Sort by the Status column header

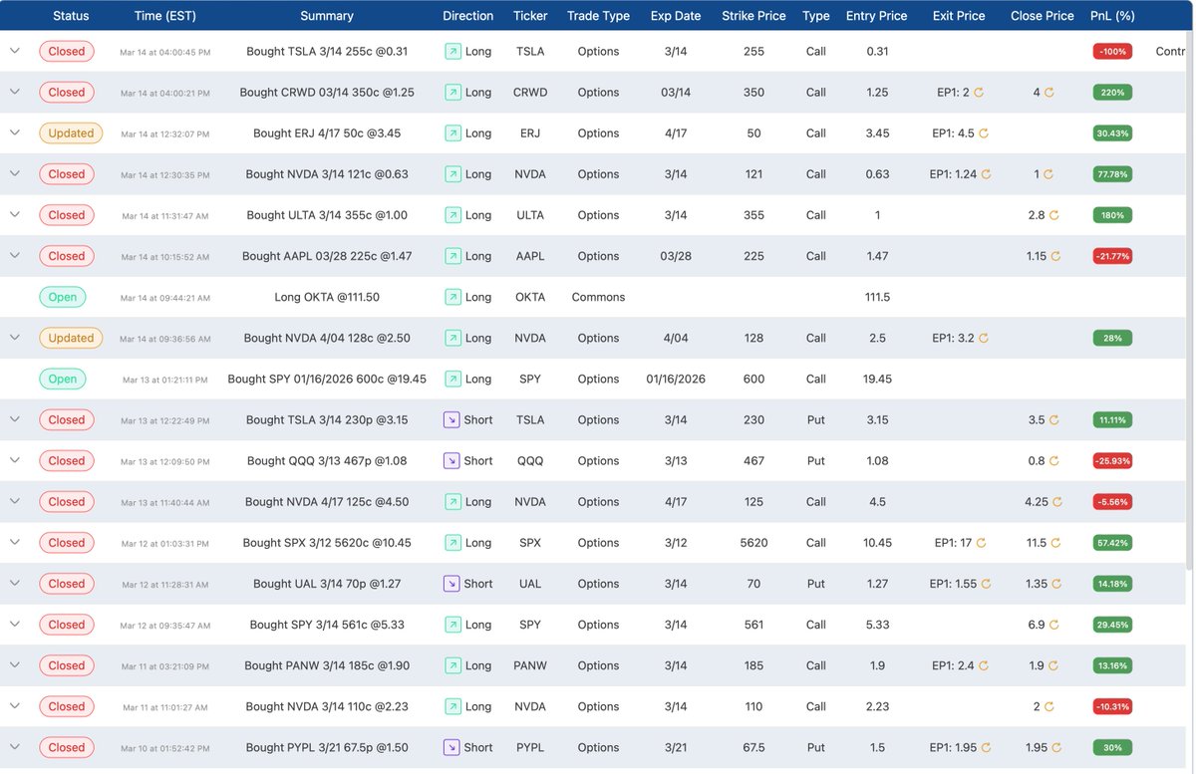[71, 16]
